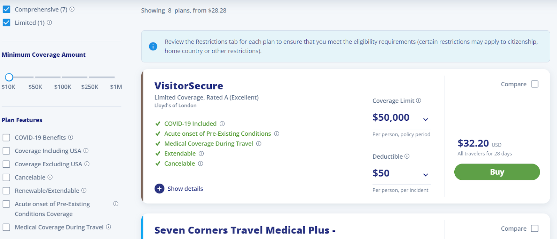
Task: Open the VisitorSecure plan title link
Action: point(189,86)
